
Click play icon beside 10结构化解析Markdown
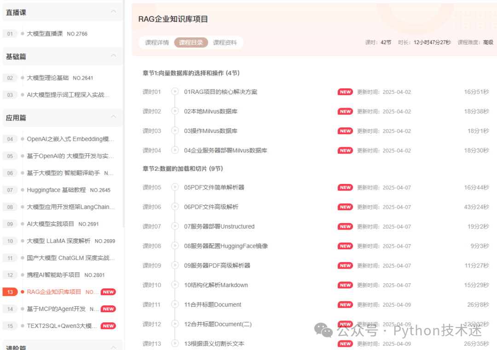pyautogui.click(x=175, y=285)
